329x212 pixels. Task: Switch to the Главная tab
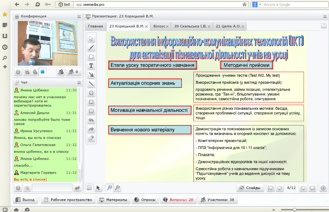[x=95, y=26]
